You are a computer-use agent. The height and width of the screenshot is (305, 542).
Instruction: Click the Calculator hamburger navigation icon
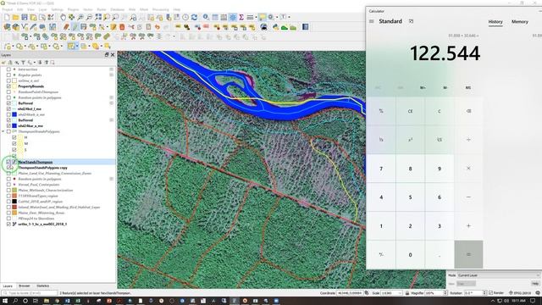coord(372,21)
